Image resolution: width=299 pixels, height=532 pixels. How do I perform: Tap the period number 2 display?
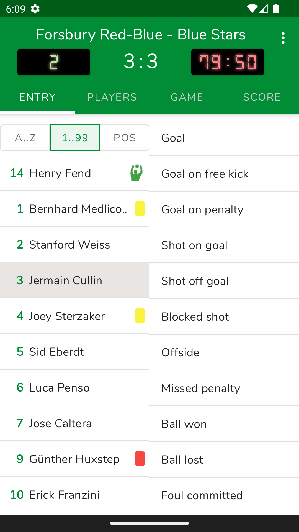54,62
